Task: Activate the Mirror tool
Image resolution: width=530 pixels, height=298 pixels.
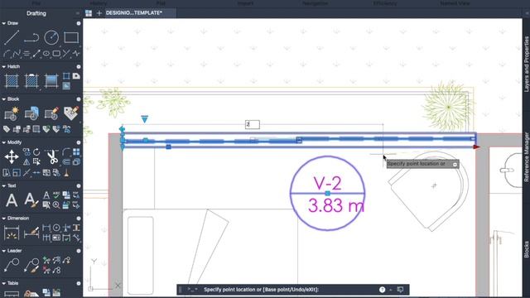Action: tap(26, 162)
